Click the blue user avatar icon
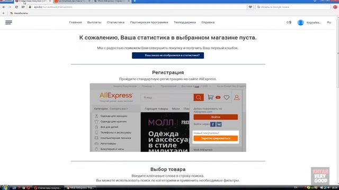This screenshot has height=190, width=339. [300, 22]
